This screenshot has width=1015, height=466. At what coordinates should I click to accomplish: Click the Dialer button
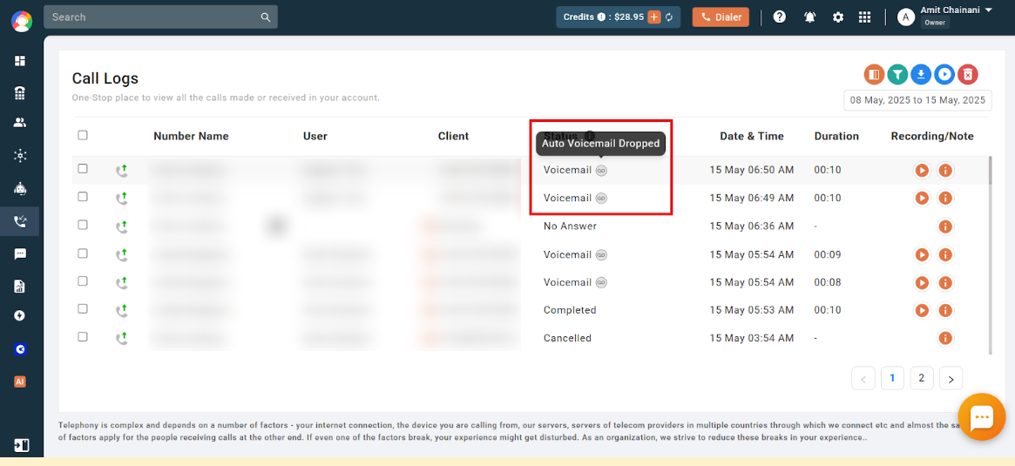pos(721,17)
